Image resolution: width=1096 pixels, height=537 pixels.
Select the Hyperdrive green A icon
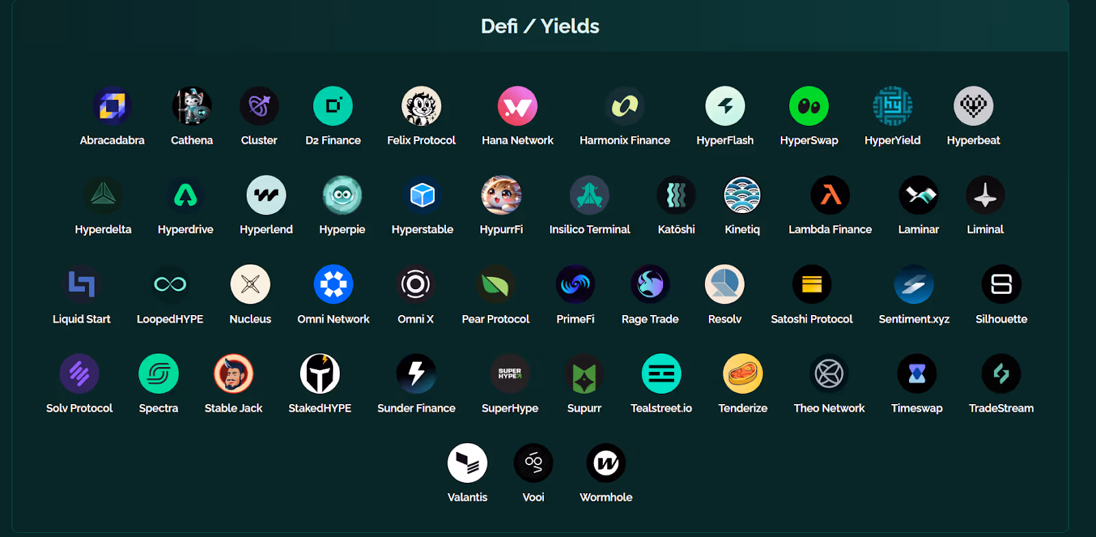tap(186, 195)
